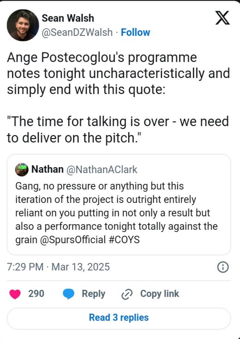This screenshot has height=339, width=240.
Task: Click the Nathan name in quoted tweet
Action: [x=47, y=170]
